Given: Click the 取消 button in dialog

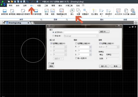Looking at the screenshot, I should pos(116,66).
